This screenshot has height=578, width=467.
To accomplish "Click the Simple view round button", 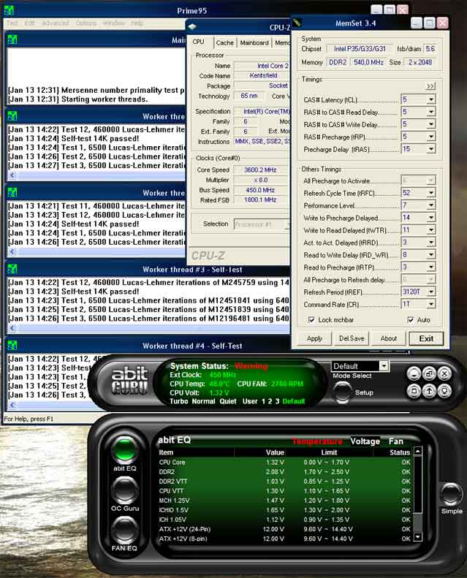I will (x=451, y=494).
